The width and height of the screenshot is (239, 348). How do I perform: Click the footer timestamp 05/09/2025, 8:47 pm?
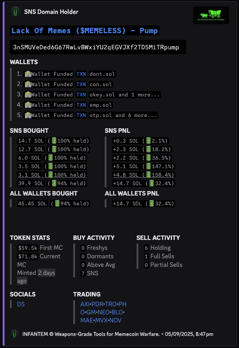pyautogui.click(x=189, y=334)
